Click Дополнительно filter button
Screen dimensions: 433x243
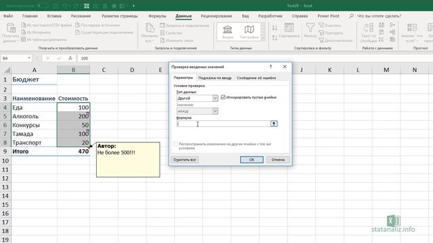click(x=336, y=40)
